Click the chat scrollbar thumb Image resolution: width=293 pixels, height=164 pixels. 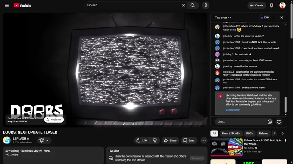click(285, 105)
